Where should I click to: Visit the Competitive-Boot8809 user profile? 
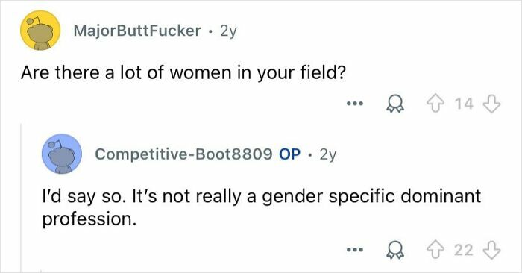point(183,154)
